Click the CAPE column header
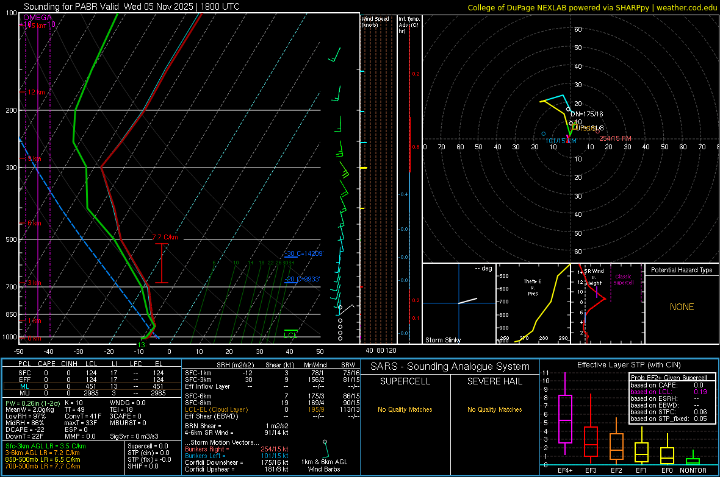 pos(46,364)
